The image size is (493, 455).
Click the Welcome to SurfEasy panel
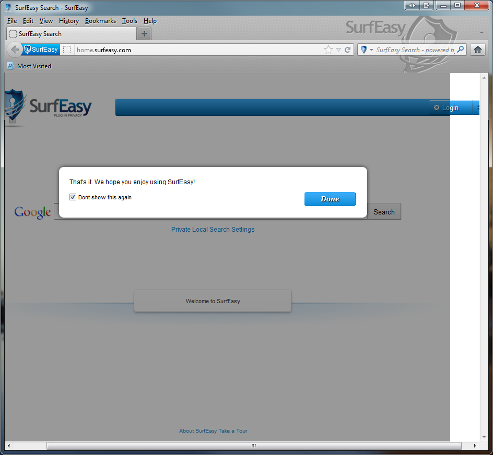[x=213, y=301]
